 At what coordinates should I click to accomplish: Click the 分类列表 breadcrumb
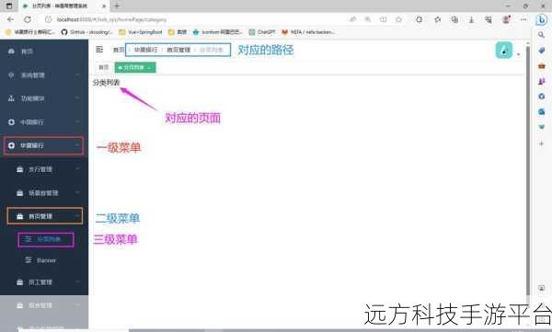212,50
